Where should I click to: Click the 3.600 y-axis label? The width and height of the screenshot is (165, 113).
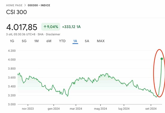coord(12,77)
